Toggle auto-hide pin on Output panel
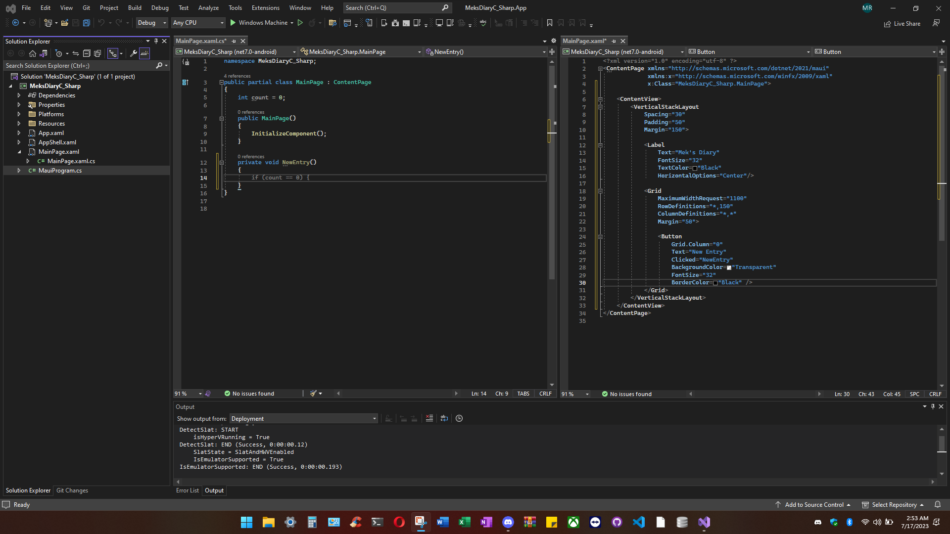This screenshot has width=950, height=534. [x=933, y=406]
